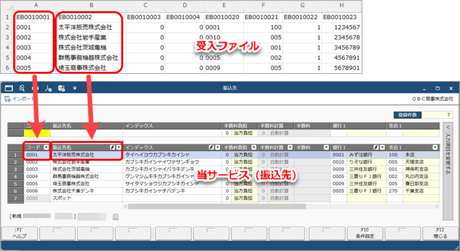
Task: Open the 銀行1 column filter dropdown
Action: (x=382, y=147)
